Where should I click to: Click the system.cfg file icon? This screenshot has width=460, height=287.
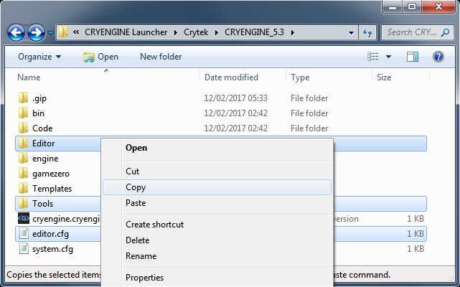tap(24, 248)
